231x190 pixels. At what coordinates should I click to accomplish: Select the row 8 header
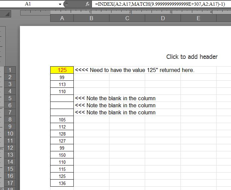[x=10, y=120]
